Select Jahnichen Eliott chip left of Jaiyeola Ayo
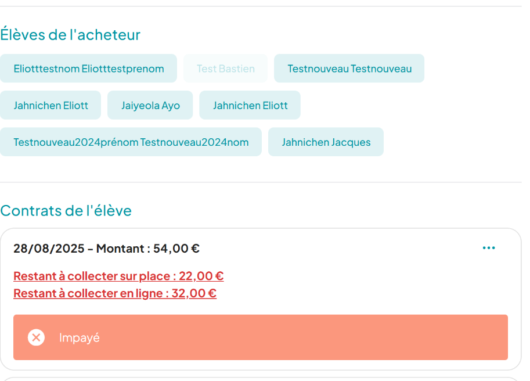 51,105
